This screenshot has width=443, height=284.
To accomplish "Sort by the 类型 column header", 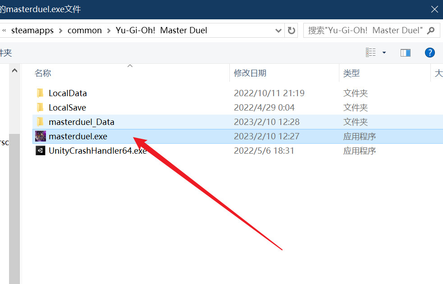I will (x=352, y=73).
